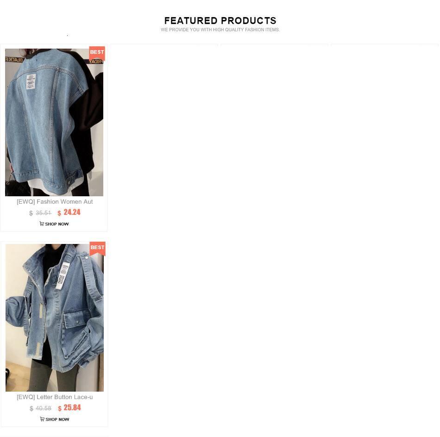Click the cart icon under the $24.24 price
The width and height of the screenshot is (440, 437).
[42, 224]
